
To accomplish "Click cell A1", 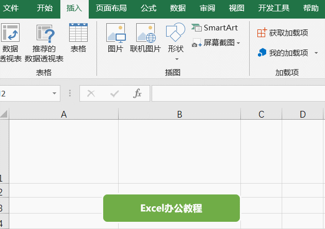I will coord(64,151).
